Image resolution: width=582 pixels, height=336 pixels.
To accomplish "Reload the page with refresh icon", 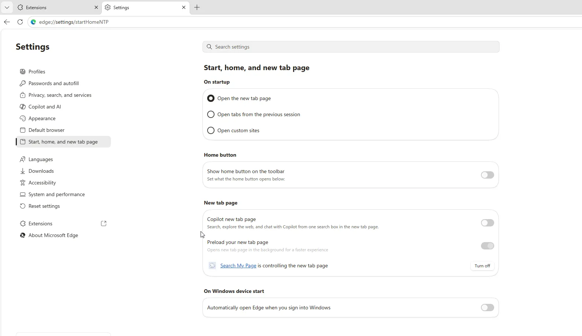I will [20, 22].
